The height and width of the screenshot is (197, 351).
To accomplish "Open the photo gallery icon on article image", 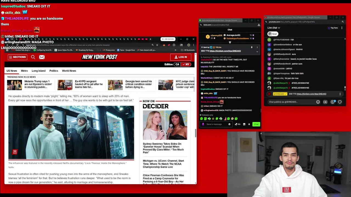I will [15, 152].
